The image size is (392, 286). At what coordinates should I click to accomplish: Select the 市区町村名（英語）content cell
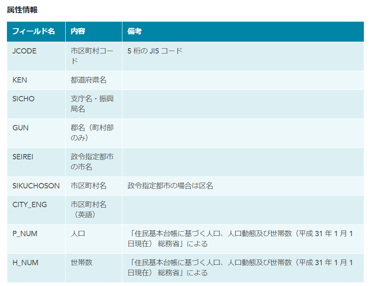click(94, 210)
